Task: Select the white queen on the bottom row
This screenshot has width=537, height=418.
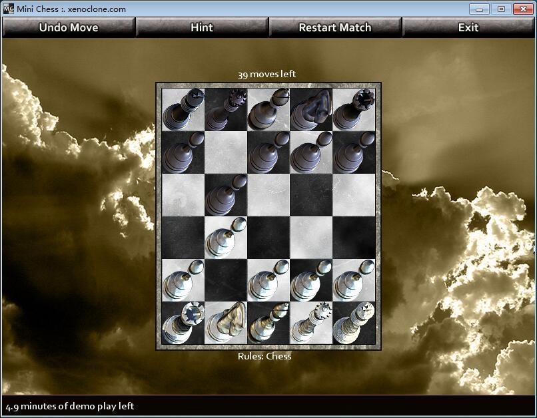Action: (x=311, y=323)
